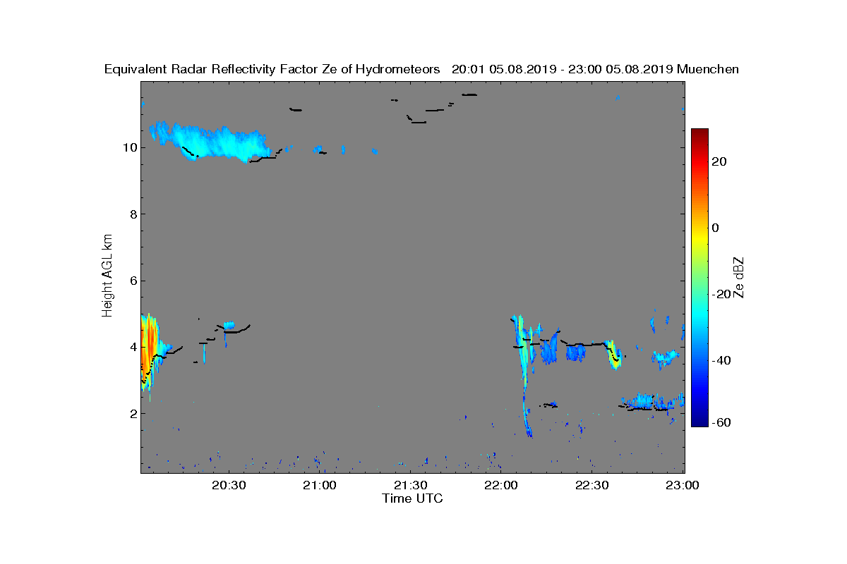
Task: Click the plot title text
Action: pyautogui.click(x=421, y=69)
